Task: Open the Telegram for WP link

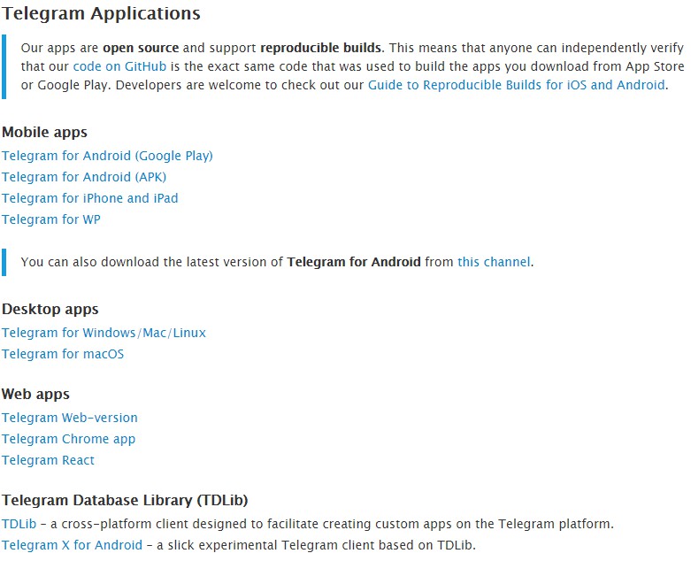Action: coord(51,219)
